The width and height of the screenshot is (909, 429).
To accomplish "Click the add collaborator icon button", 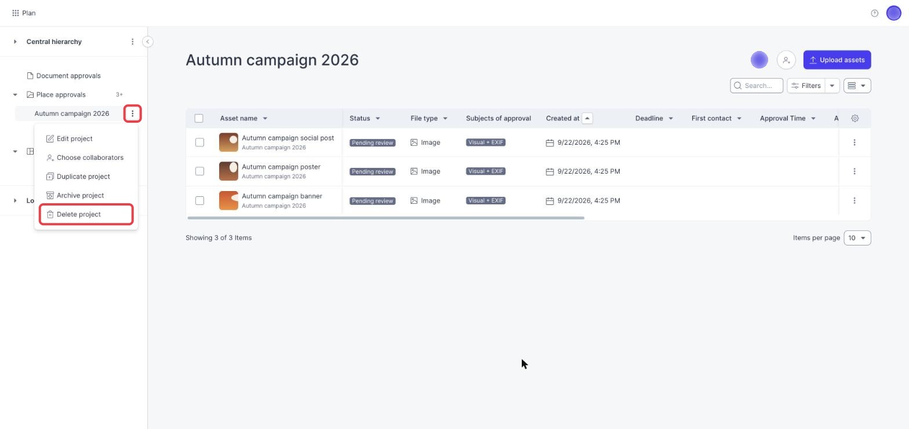I will pos(786,60).
